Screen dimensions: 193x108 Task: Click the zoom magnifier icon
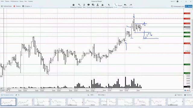point(88,95)
